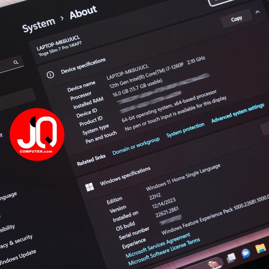Image resolution: width=269 pixels, height=269 pixels.
Task: Select Windows Feature Experience Pack value
Action: [x=215, y=215]
